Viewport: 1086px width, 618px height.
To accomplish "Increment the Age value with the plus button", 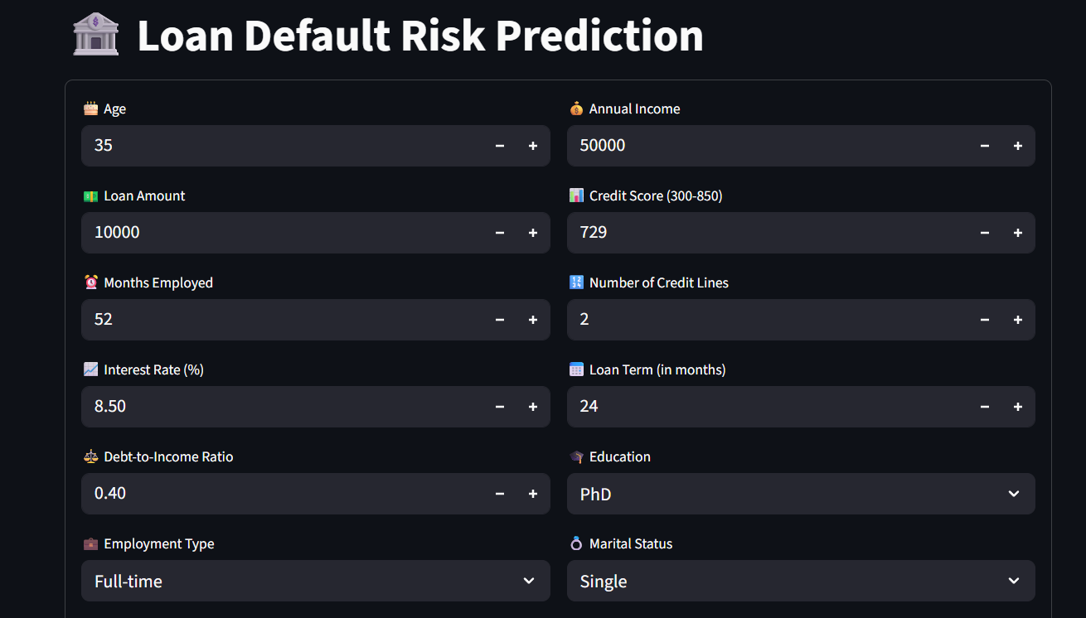I will coord(532,145).
